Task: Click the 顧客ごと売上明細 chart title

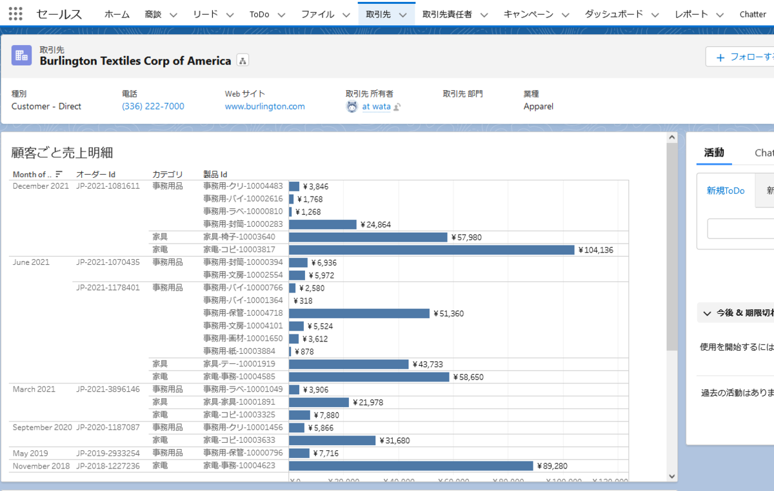Action: click(x=63, y=153)
